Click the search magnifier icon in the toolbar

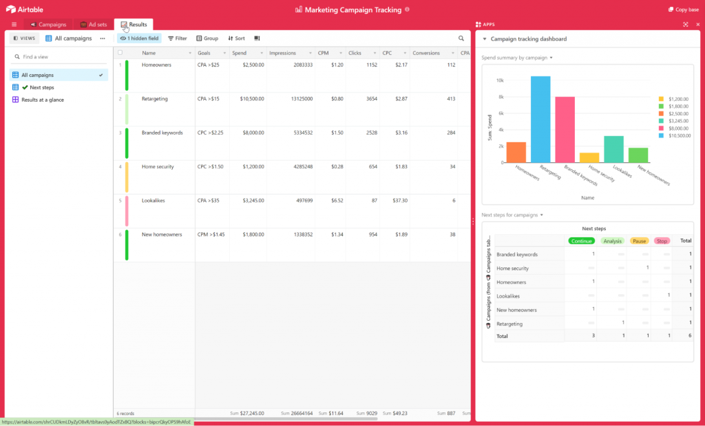tap(461, 38)
